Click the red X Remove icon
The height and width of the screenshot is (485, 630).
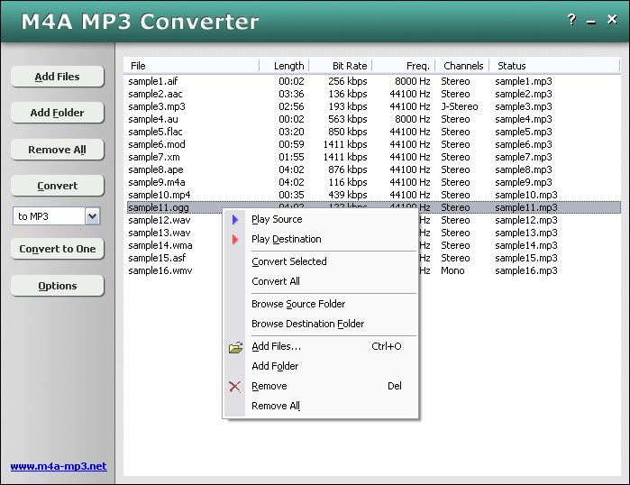coord(235,386)
